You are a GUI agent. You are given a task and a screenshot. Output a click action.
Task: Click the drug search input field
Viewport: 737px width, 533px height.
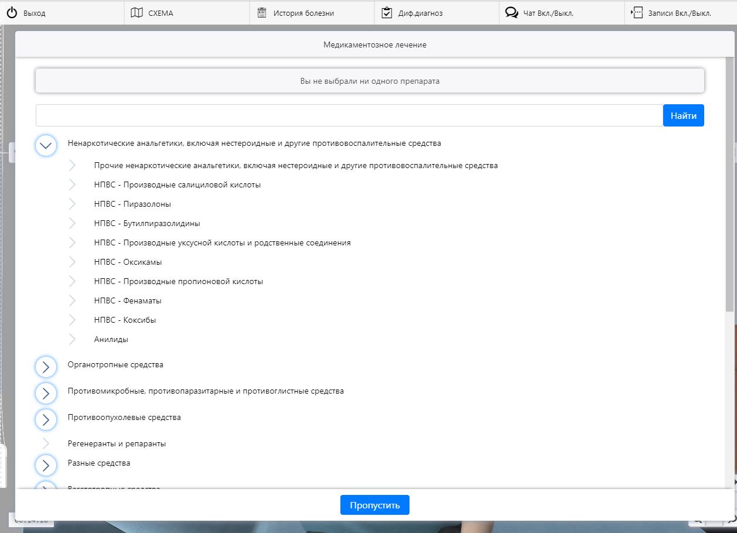click(349, 115)
